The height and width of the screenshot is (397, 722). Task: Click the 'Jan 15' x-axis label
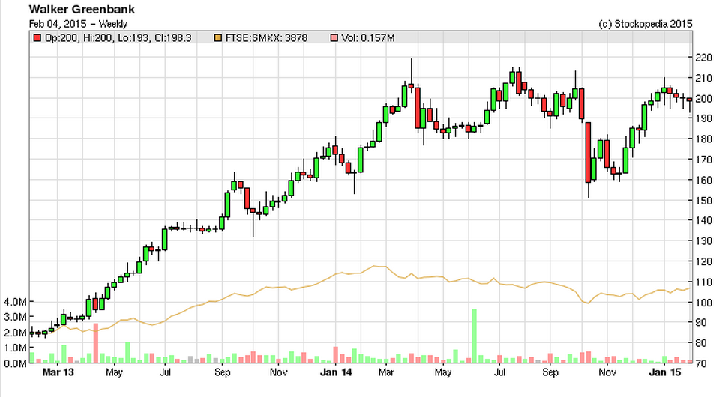(664, 372)
